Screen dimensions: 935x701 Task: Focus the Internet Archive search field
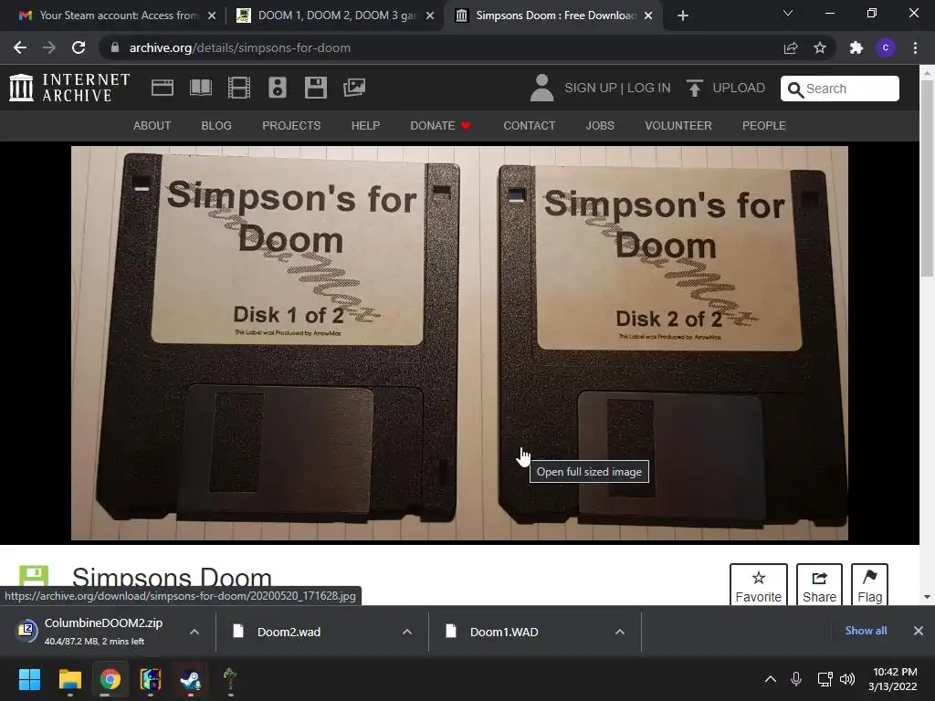(x=840, y=89)
